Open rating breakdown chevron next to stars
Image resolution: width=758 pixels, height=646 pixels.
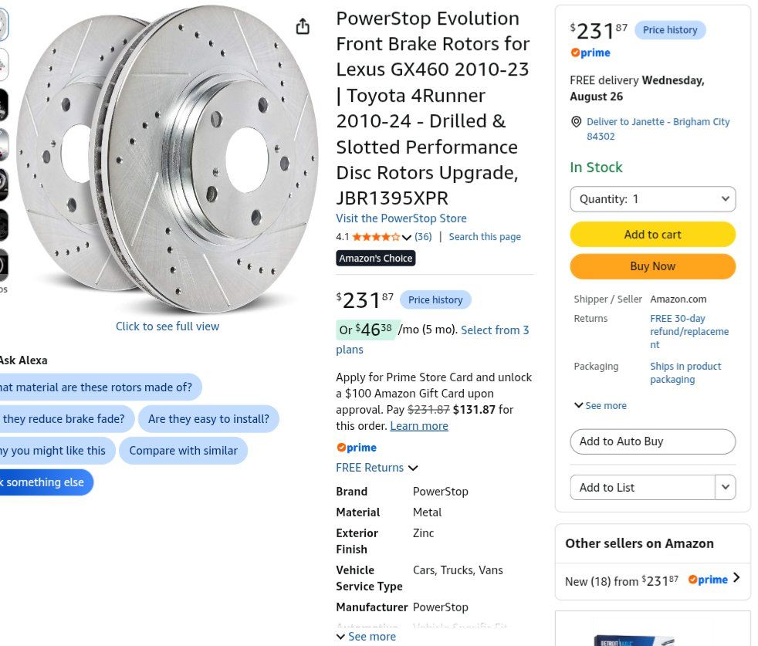click(x=407, y=237)
